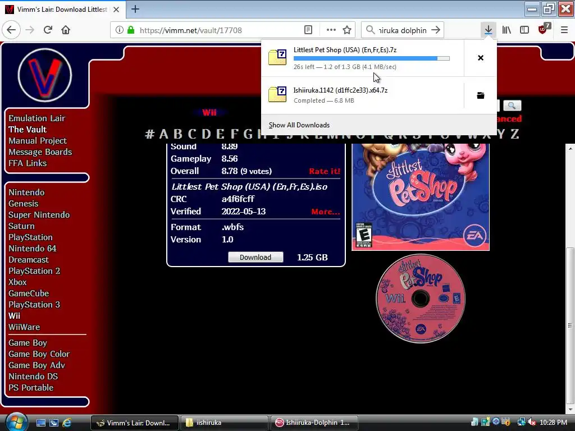Browse Wii games starting with letter A
This screenshot has width=575, height=431.
163,134
